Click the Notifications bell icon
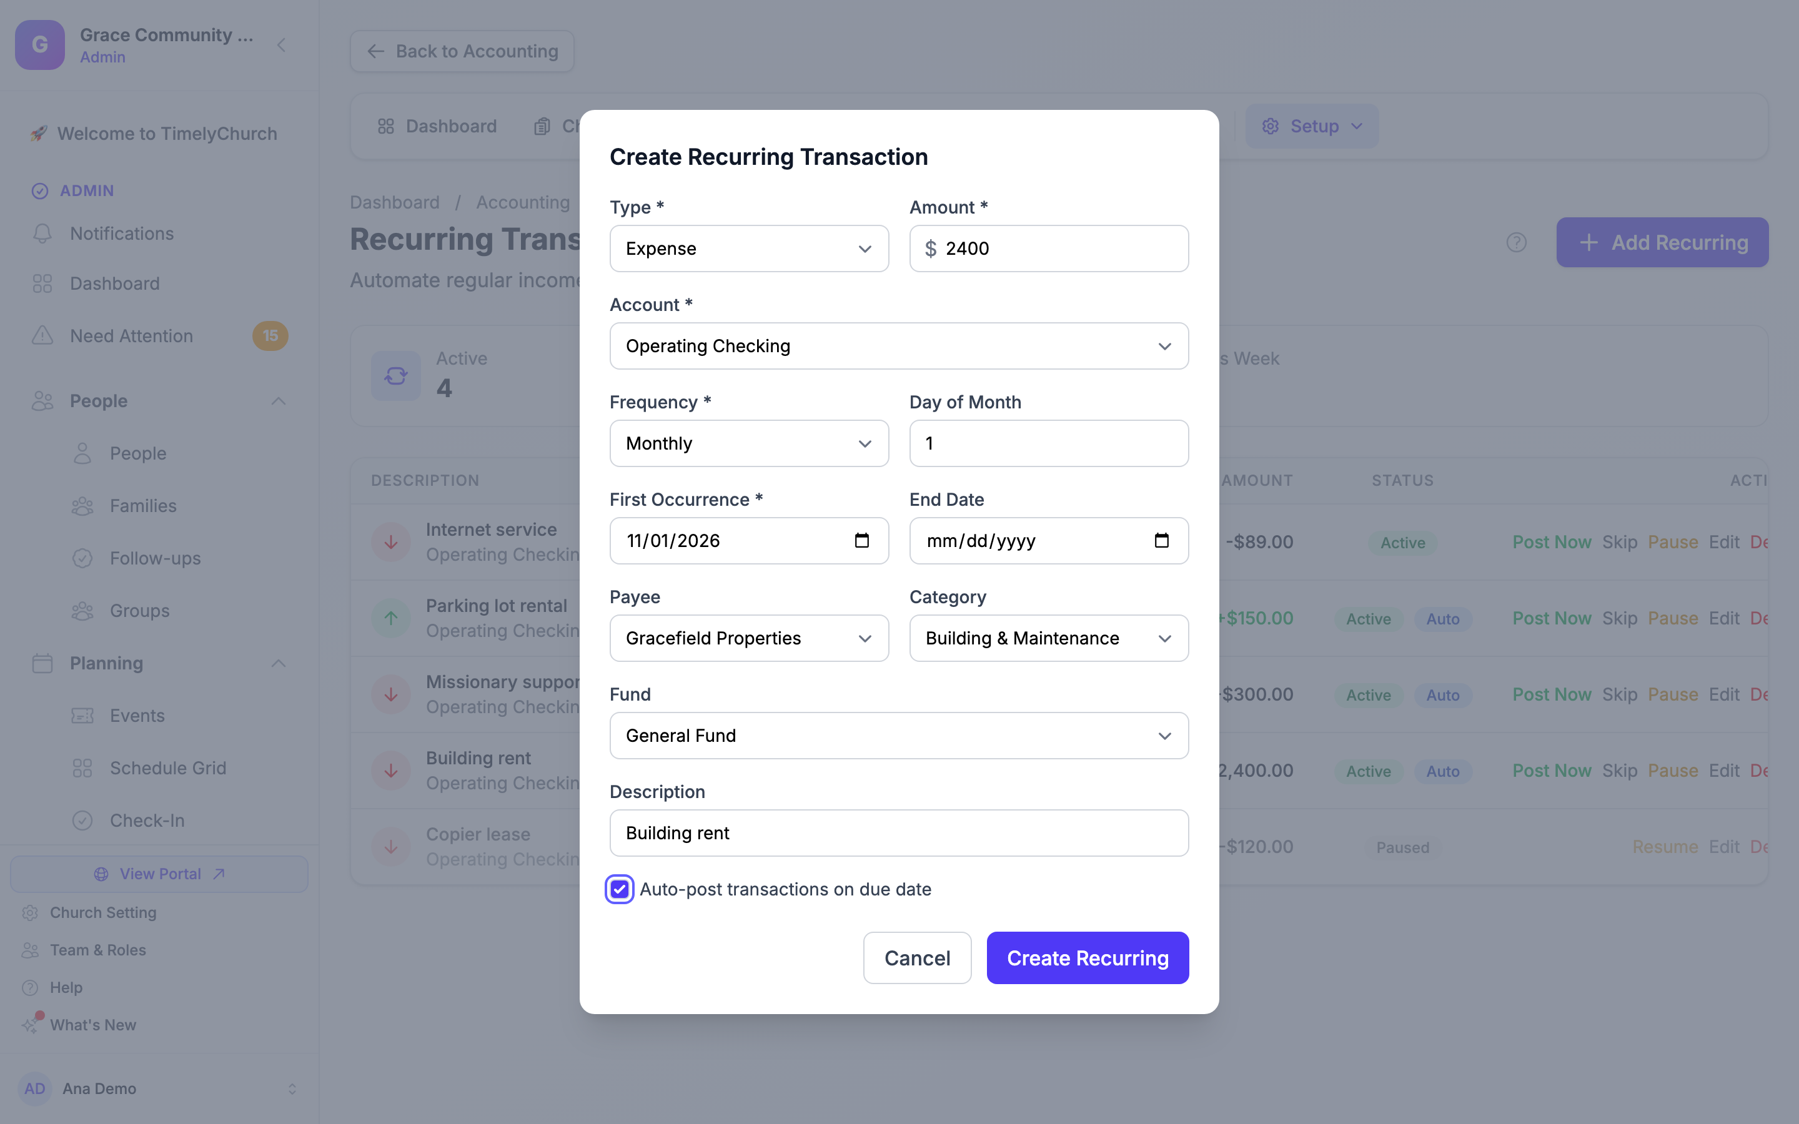 (x=42, y=234)
